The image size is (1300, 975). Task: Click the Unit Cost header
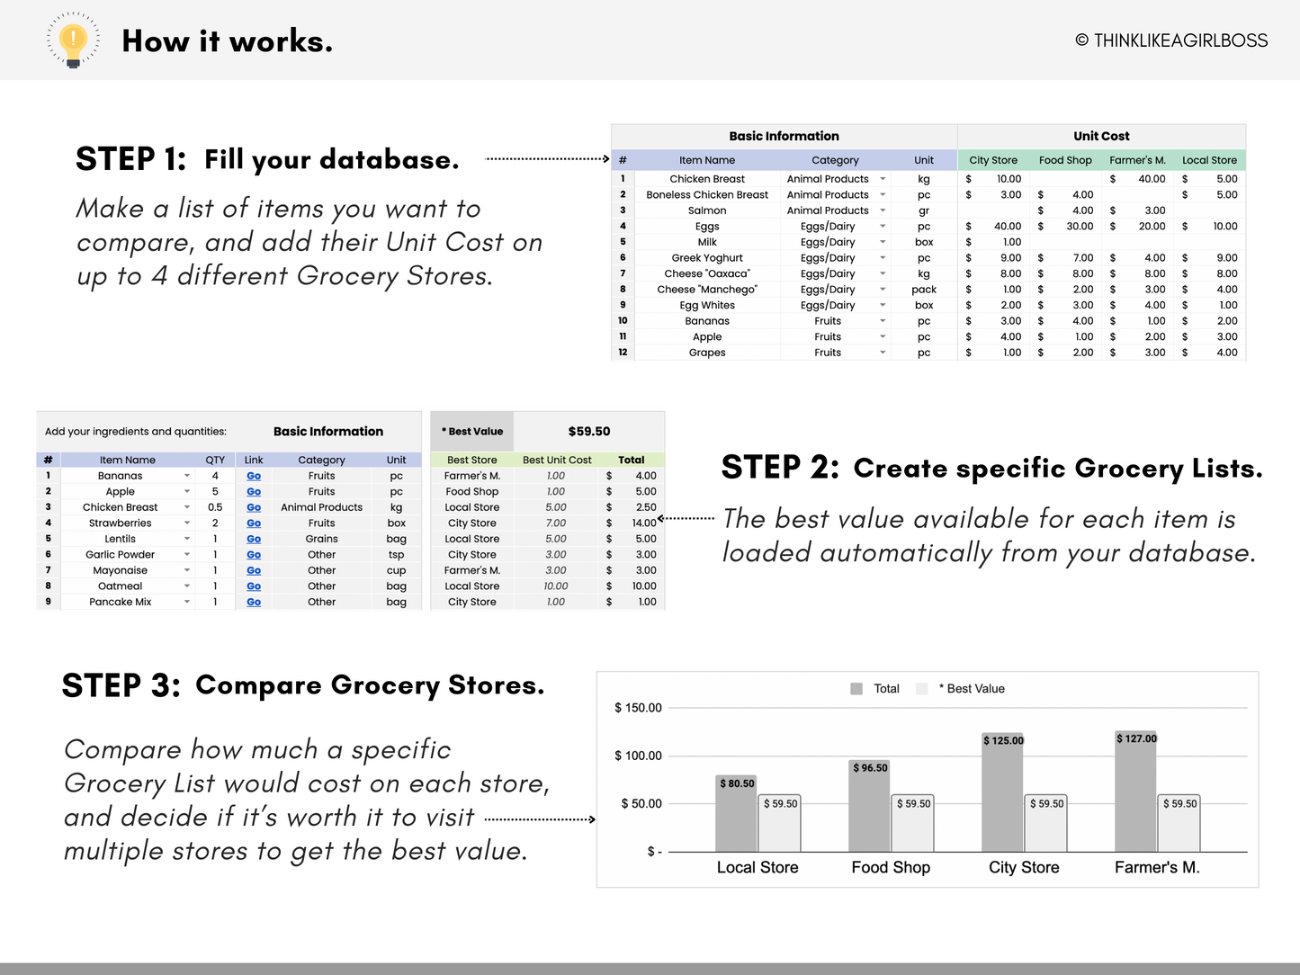[x=1100, y=136]
